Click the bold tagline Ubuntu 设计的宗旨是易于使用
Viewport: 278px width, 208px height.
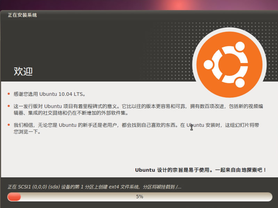pos(201,170)
